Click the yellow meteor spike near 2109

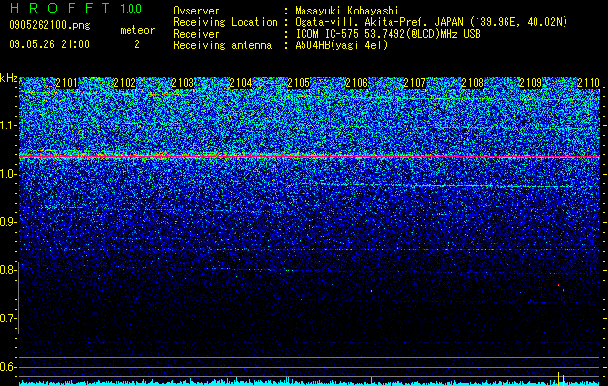click(x=561, y=378)
